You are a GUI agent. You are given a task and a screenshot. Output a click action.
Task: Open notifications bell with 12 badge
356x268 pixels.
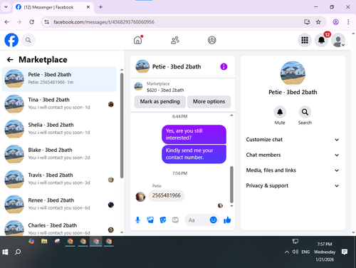322,40
